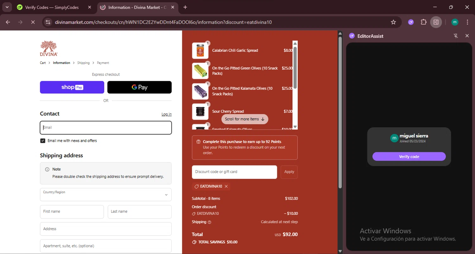
Task: Open the Extensions puzzle icon
Action: 423,22
